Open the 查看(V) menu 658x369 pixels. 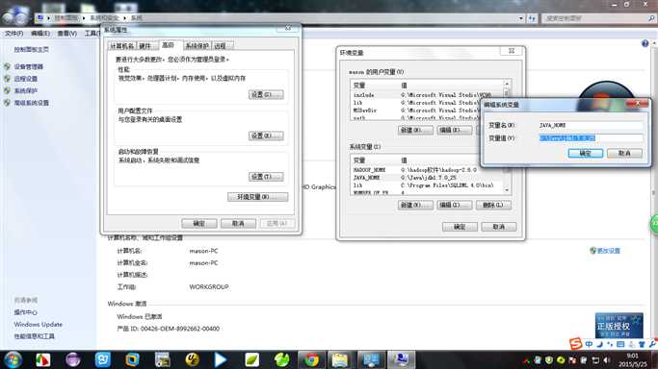tap(67, 33)
